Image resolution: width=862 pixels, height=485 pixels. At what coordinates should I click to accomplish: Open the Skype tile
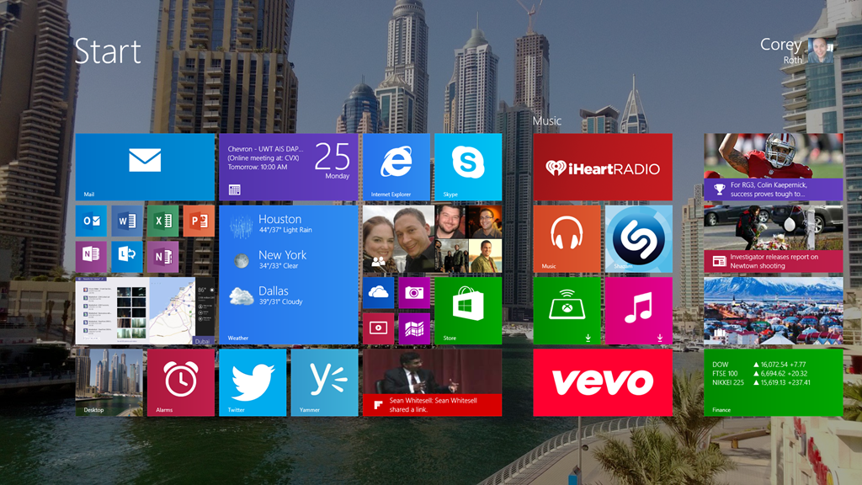(x=468, y=168)
